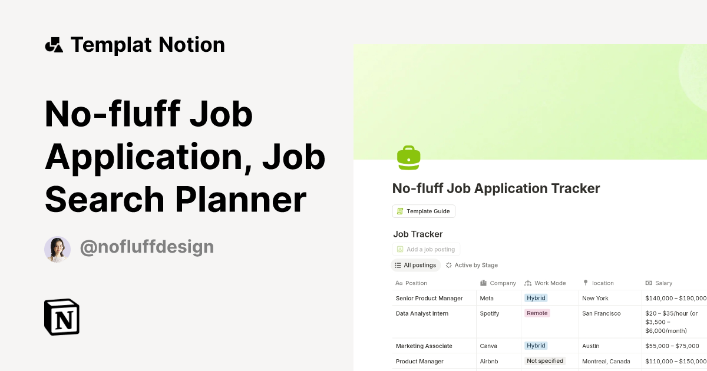Toggle the Hybrid tag on Senior Product Manager
Image resolution: width=707 pixels, height=371 pixels.
536,298
